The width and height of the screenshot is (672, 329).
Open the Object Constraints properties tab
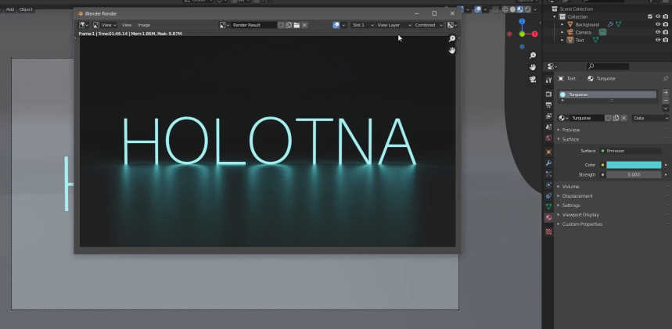click(548, 196)
